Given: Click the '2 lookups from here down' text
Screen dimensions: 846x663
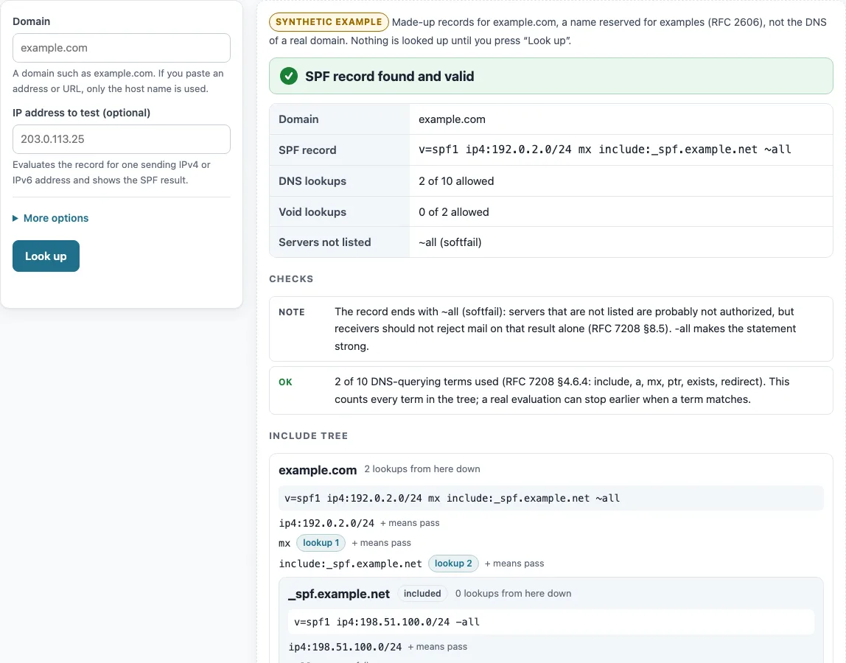Looking at the screenshot, I should point(422,469).
